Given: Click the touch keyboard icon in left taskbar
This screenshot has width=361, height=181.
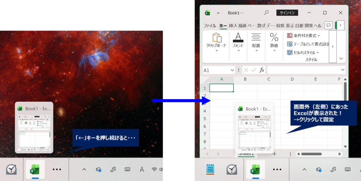Looking at the screenshot, I should (x=127, y=169).
